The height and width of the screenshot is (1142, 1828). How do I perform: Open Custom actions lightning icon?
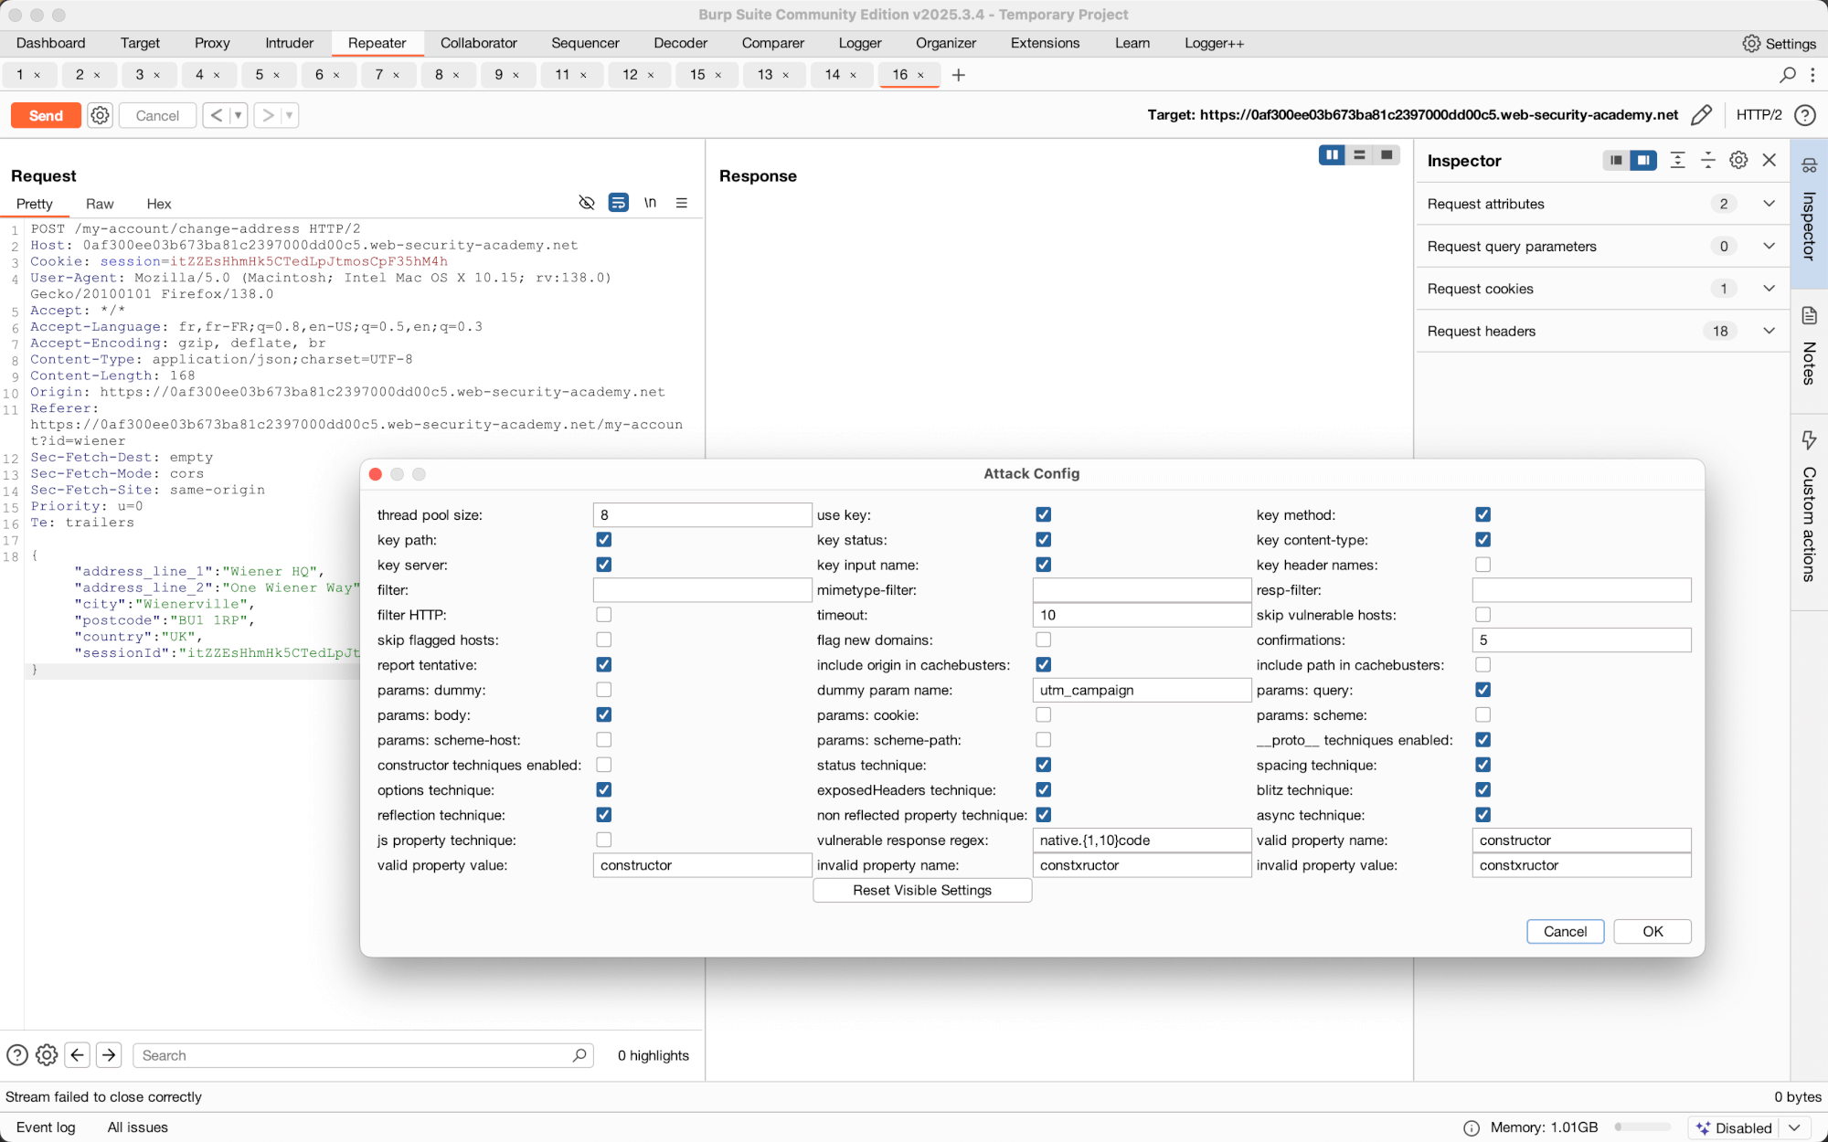pyautogui.click(x=1809, y=440)
